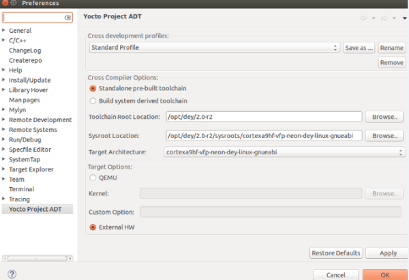The height and width of the screenshot is (280, 409).
Task: Expand the Specfile Editor node
Action: [x=3, y=150]
